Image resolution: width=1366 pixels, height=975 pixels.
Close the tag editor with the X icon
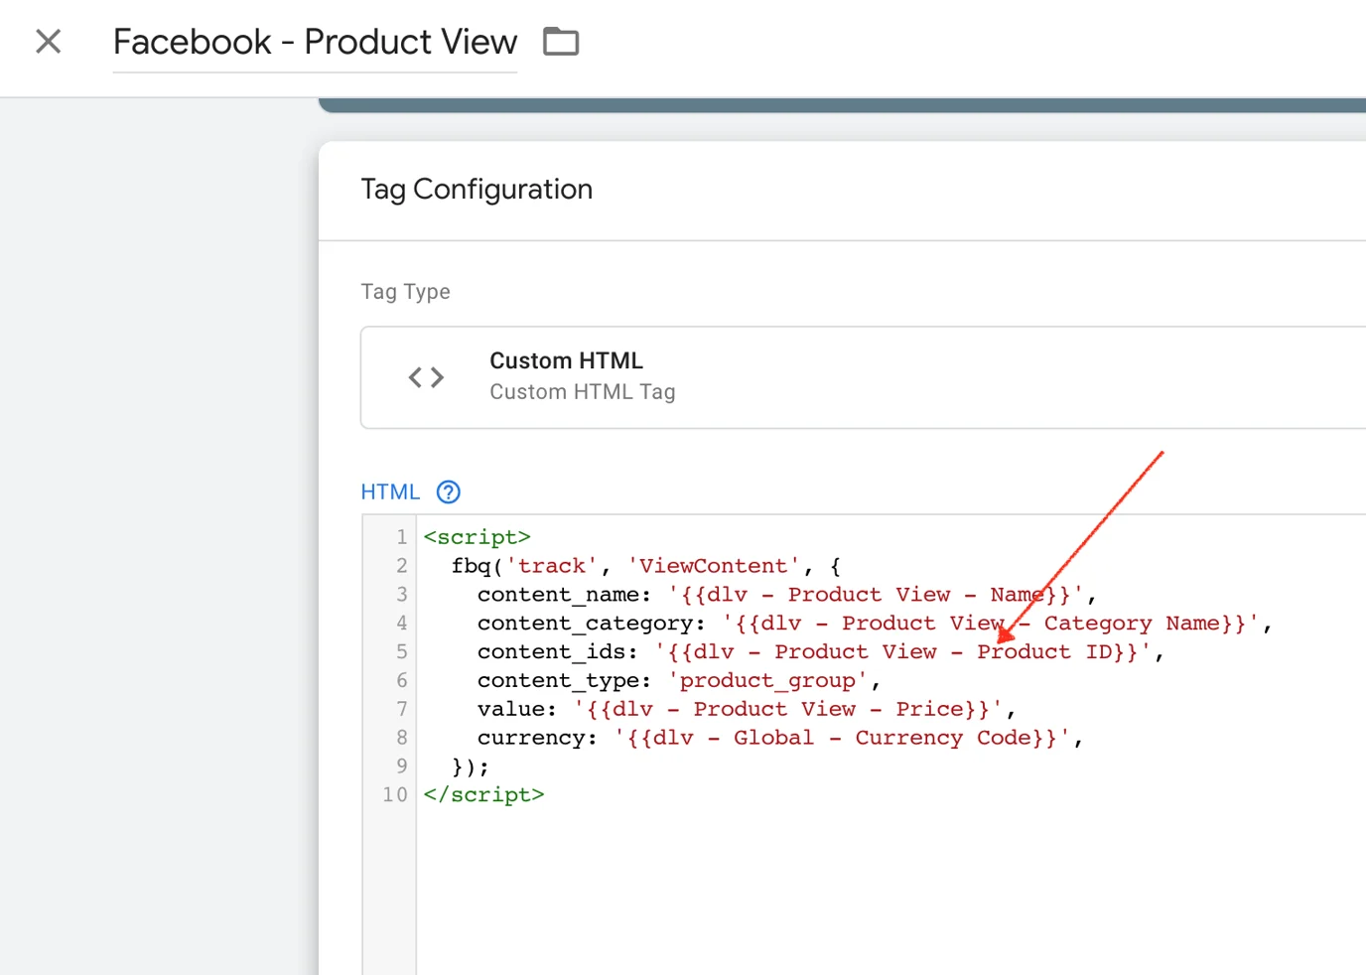(x=48, y=42)
